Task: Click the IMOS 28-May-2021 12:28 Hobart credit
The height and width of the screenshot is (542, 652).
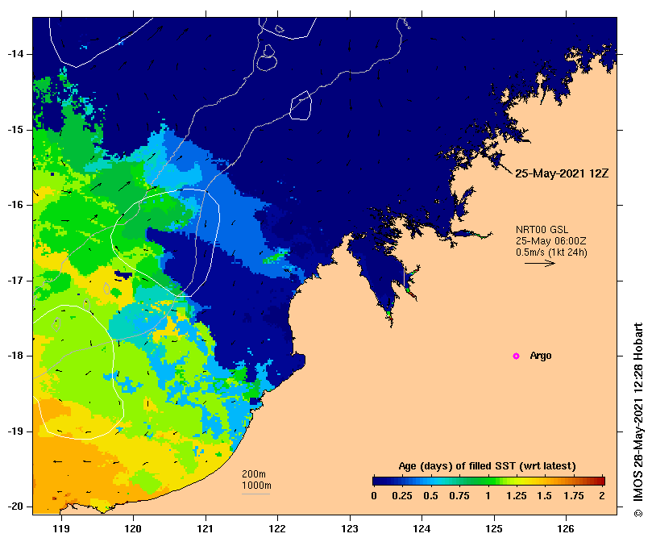Action: 637,419
